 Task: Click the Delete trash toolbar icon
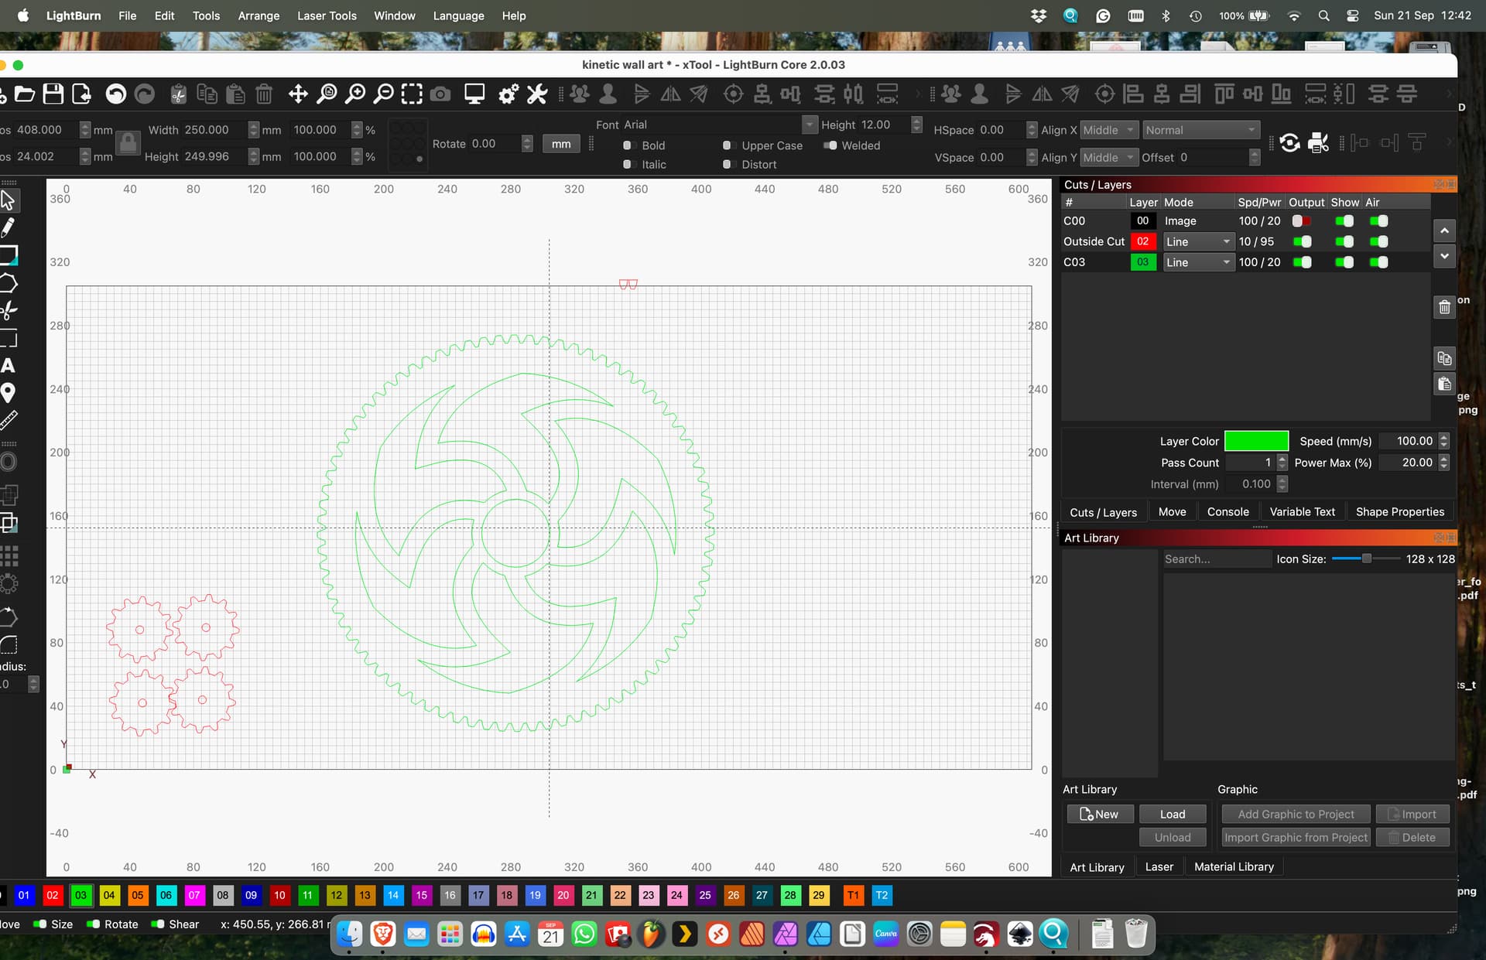pyautogui.click(x=264, y=94)
